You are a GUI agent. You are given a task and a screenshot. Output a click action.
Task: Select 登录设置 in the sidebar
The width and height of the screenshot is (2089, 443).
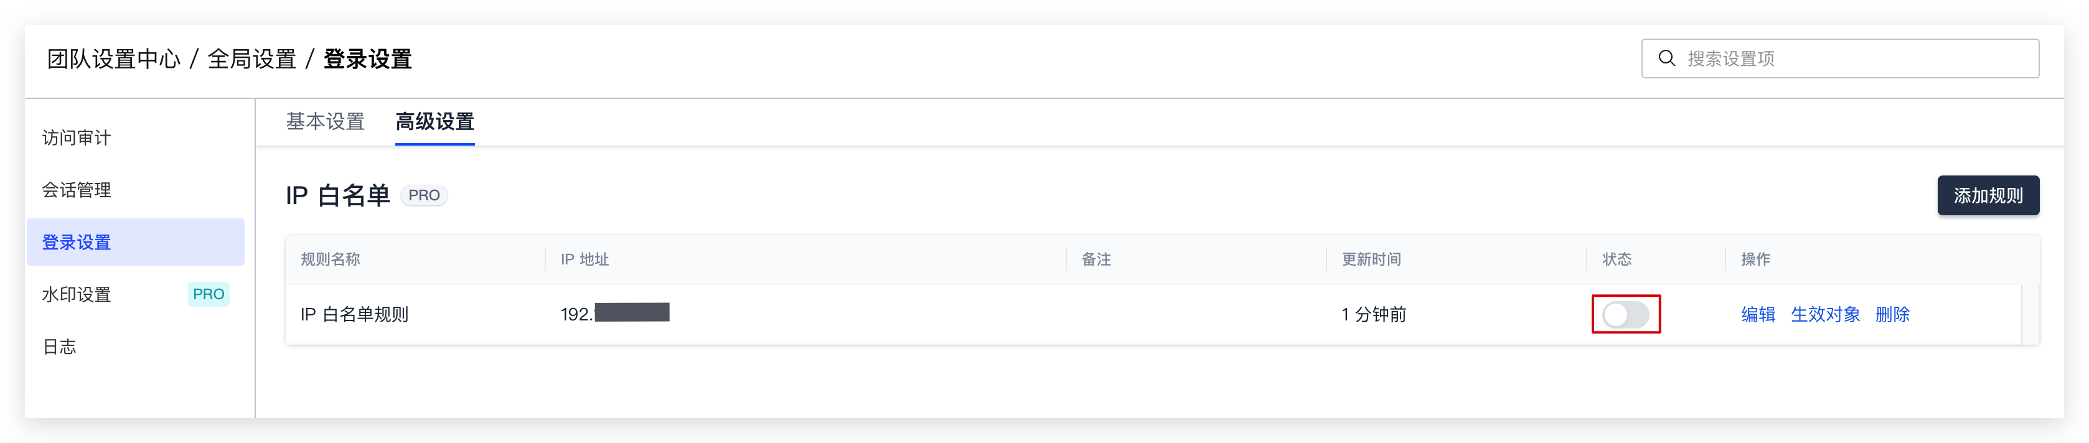tap(136, 242)
